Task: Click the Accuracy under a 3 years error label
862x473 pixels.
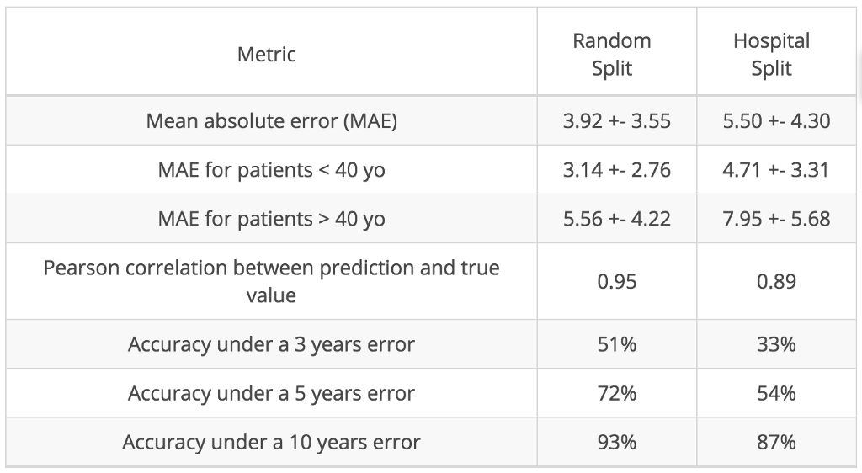Action: point(271,344)
